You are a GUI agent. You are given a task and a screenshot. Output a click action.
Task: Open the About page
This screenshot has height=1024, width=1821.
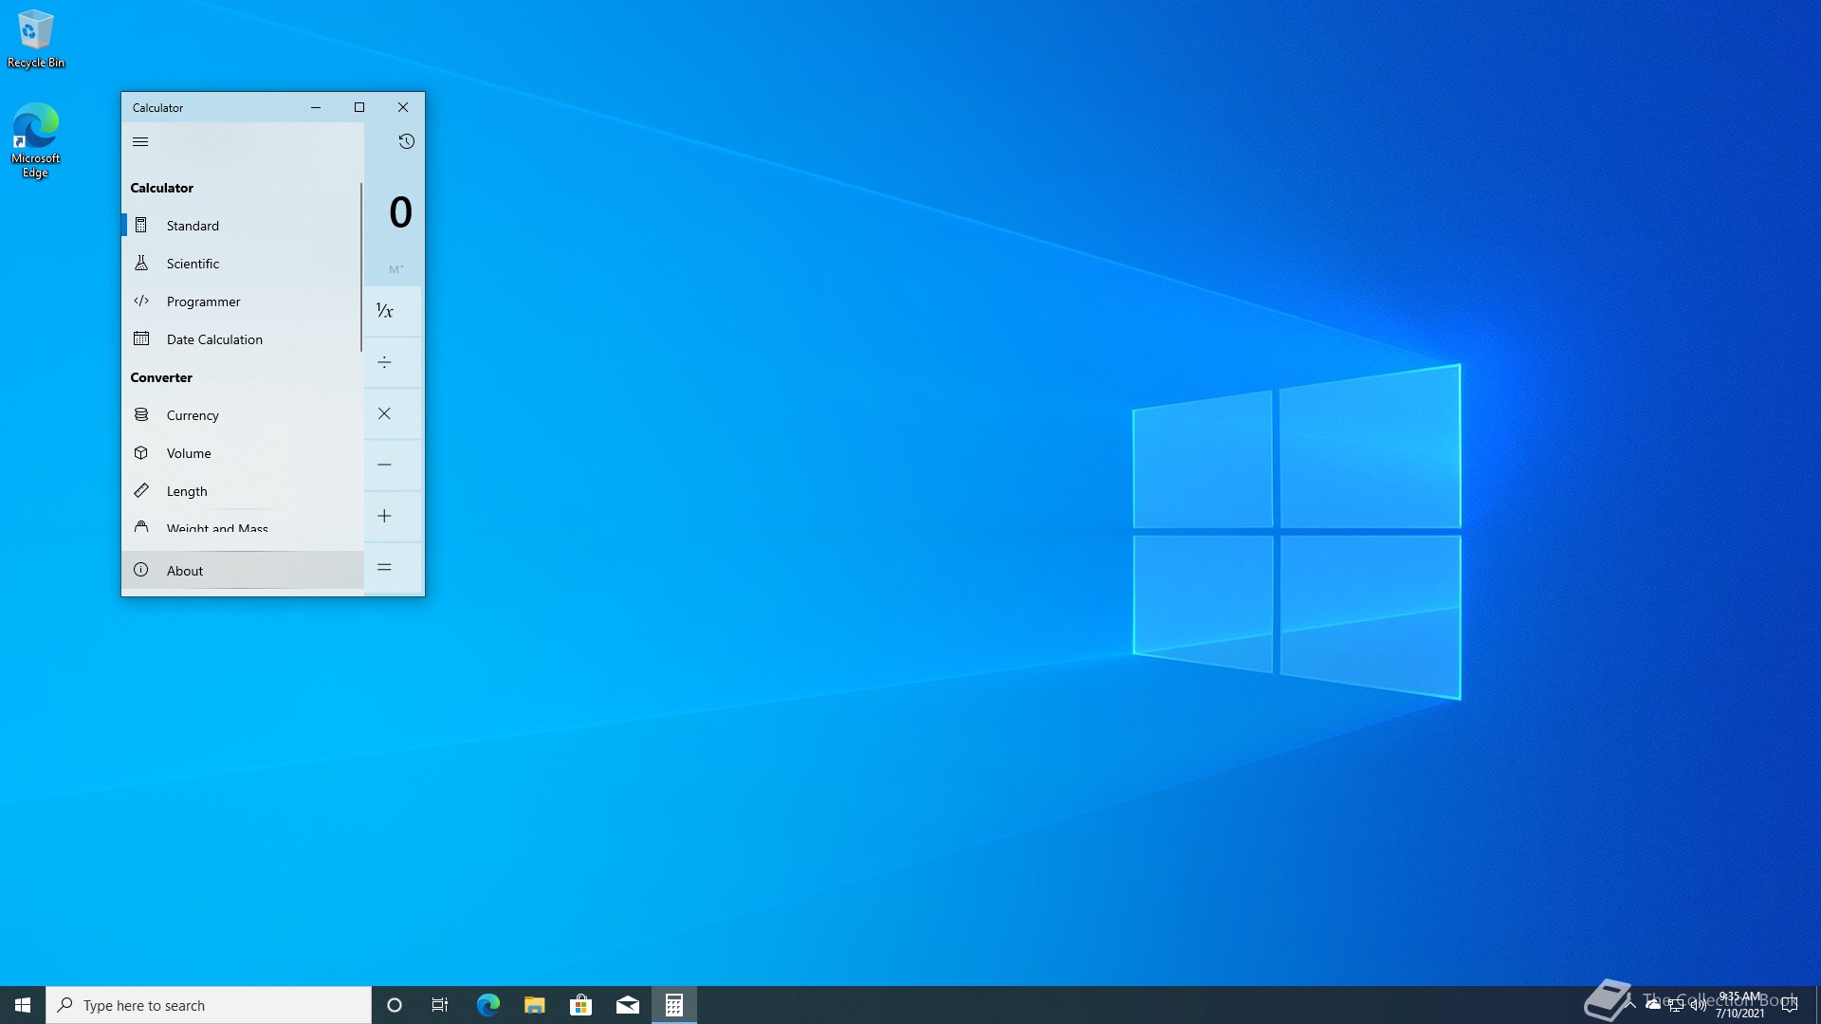[x=185, y=571]
